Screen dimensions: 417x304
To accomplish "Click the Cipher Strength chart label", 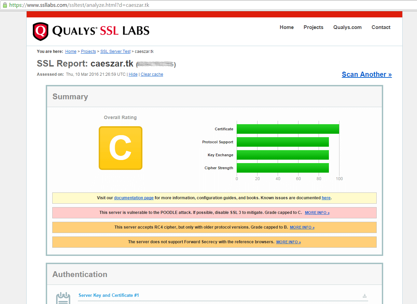I will [x=219, y=168].
